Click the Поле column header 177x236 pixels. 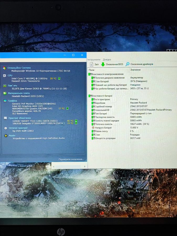tap(92, 70)
